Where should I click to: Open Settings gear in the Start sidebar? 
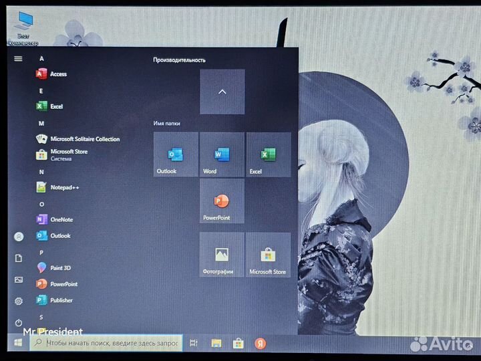coord(19,301)
